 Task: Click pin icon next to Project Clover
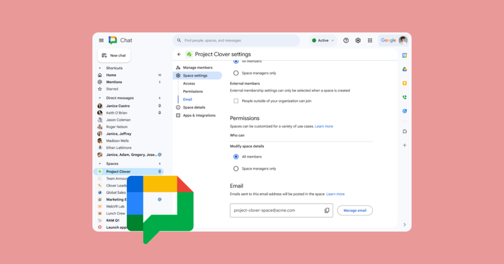[159, 172]
